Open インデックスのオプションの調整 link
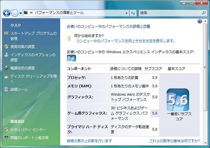 (x=33, y=57)
